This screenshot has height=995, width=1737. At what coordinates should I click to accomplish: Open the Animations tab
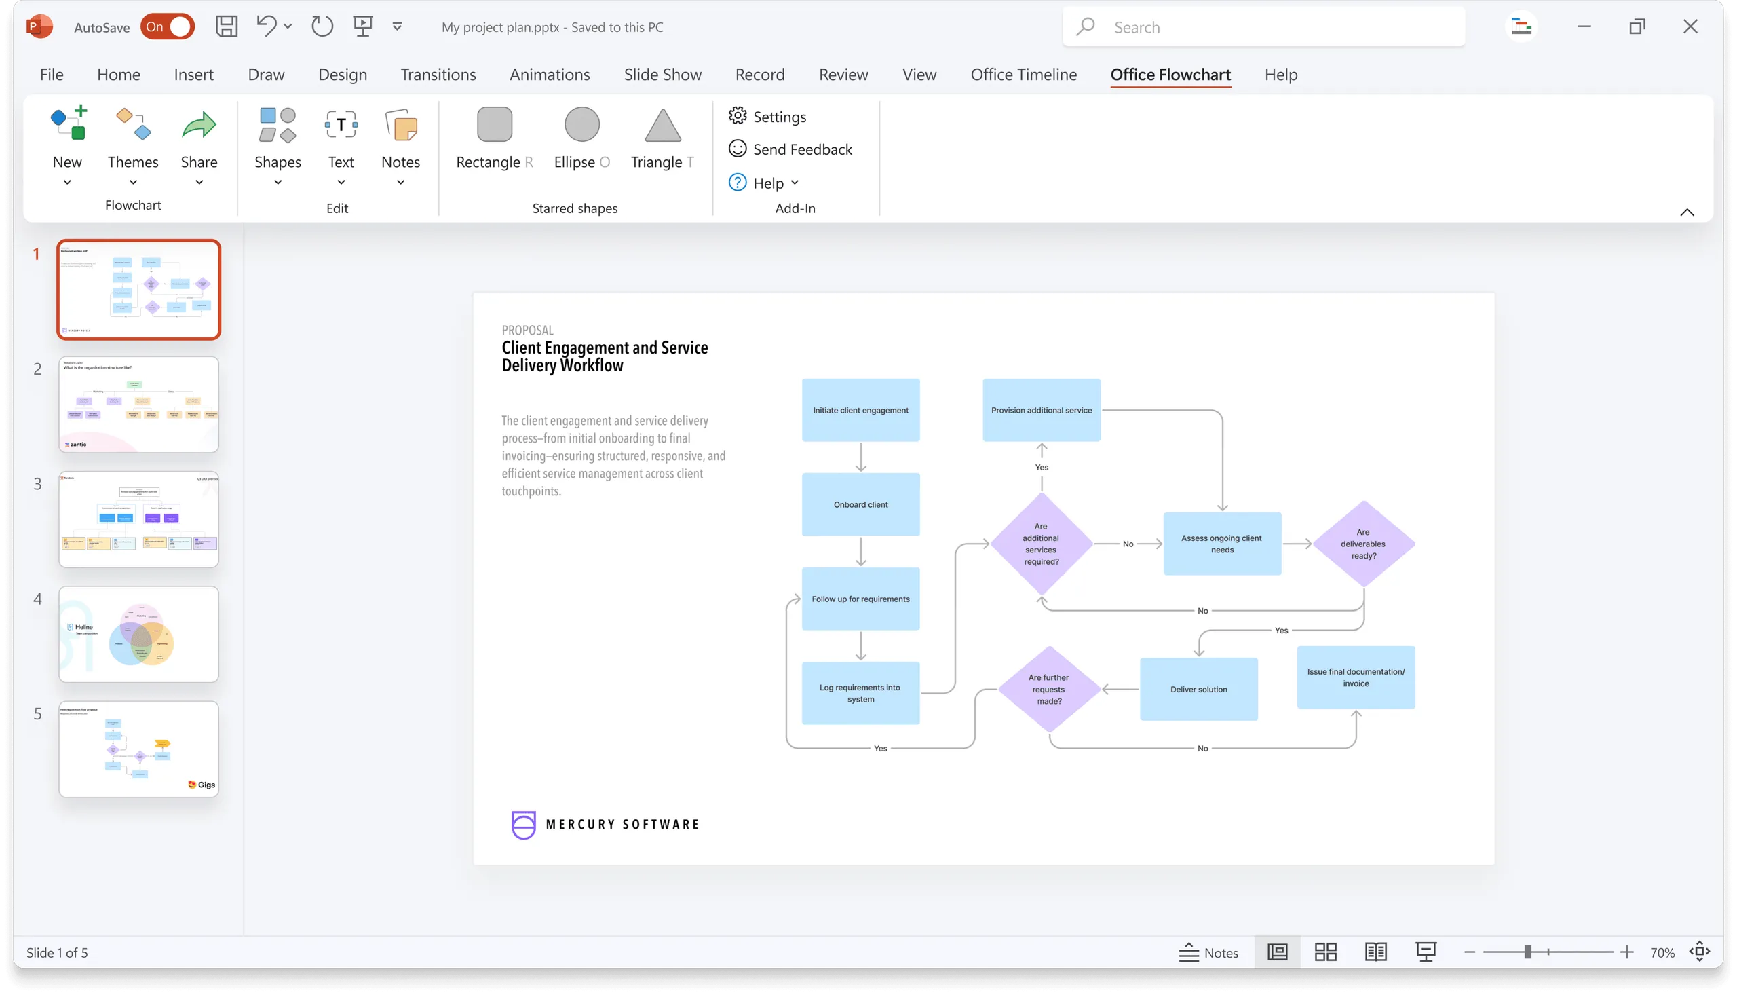pos(549,75)
